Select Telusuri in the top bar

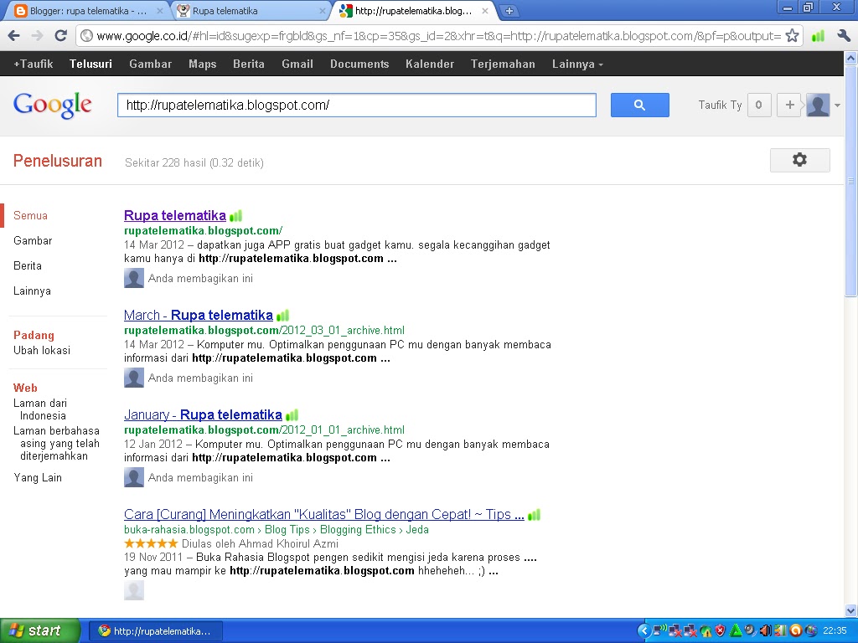(x=90, y=64)
